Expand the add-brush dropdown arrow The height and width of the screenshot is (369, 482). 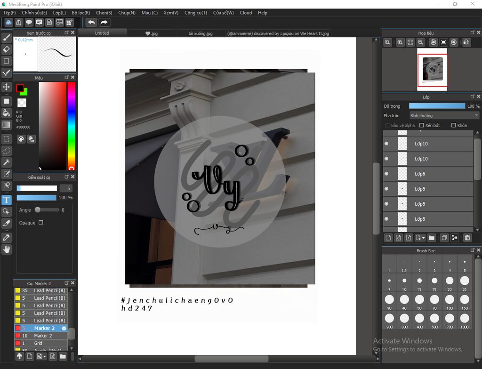pos(45,357)
